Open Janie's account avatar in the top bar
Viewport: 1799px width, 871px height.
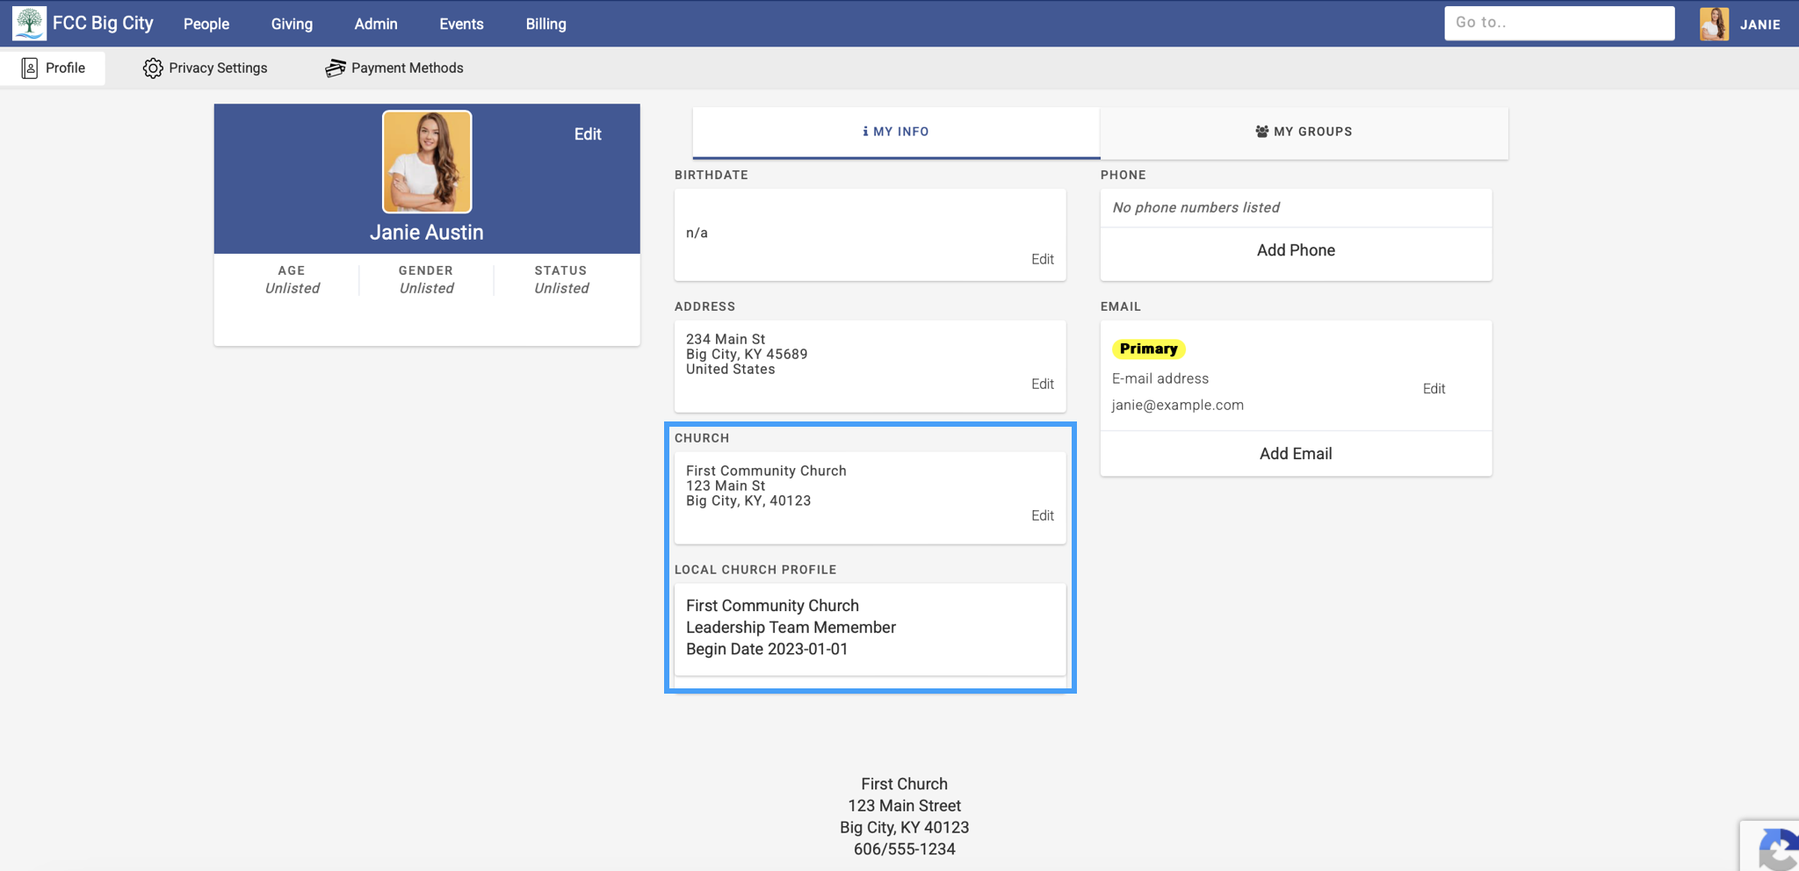tap(1714, 24)
